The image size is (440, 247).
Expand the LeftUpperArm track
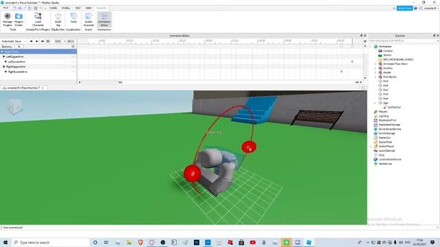[4, 56]
